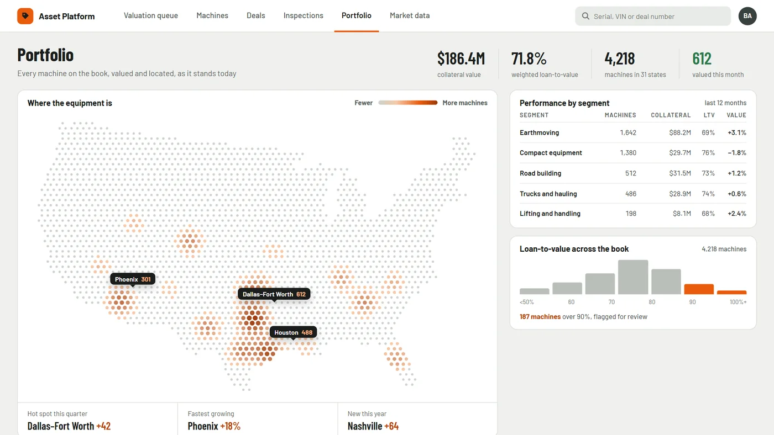Click the $186.4M collateral value stat

coord(461,64)
